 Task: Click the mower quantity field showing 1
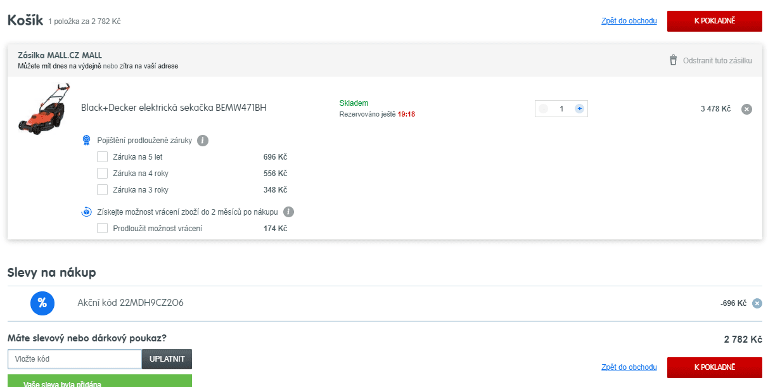tap(561, 109)
